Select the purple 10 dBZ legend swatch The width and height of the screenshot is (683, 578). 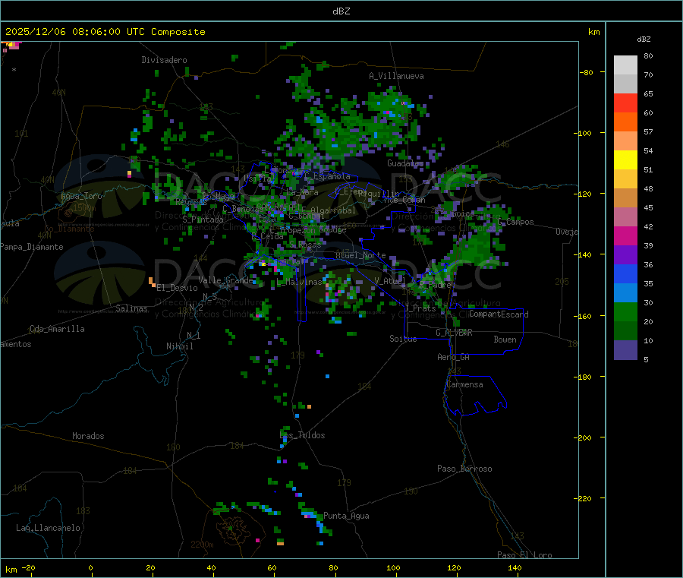tap(625, 349)
